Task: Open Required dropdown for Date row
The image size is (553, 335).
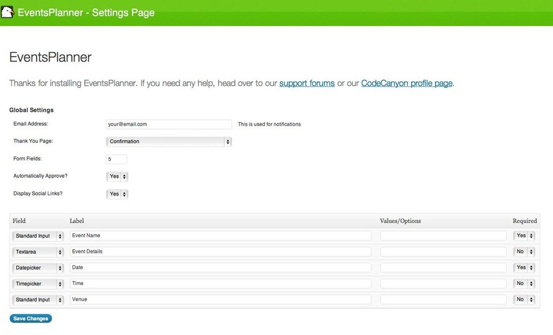Action: (524, 267)
